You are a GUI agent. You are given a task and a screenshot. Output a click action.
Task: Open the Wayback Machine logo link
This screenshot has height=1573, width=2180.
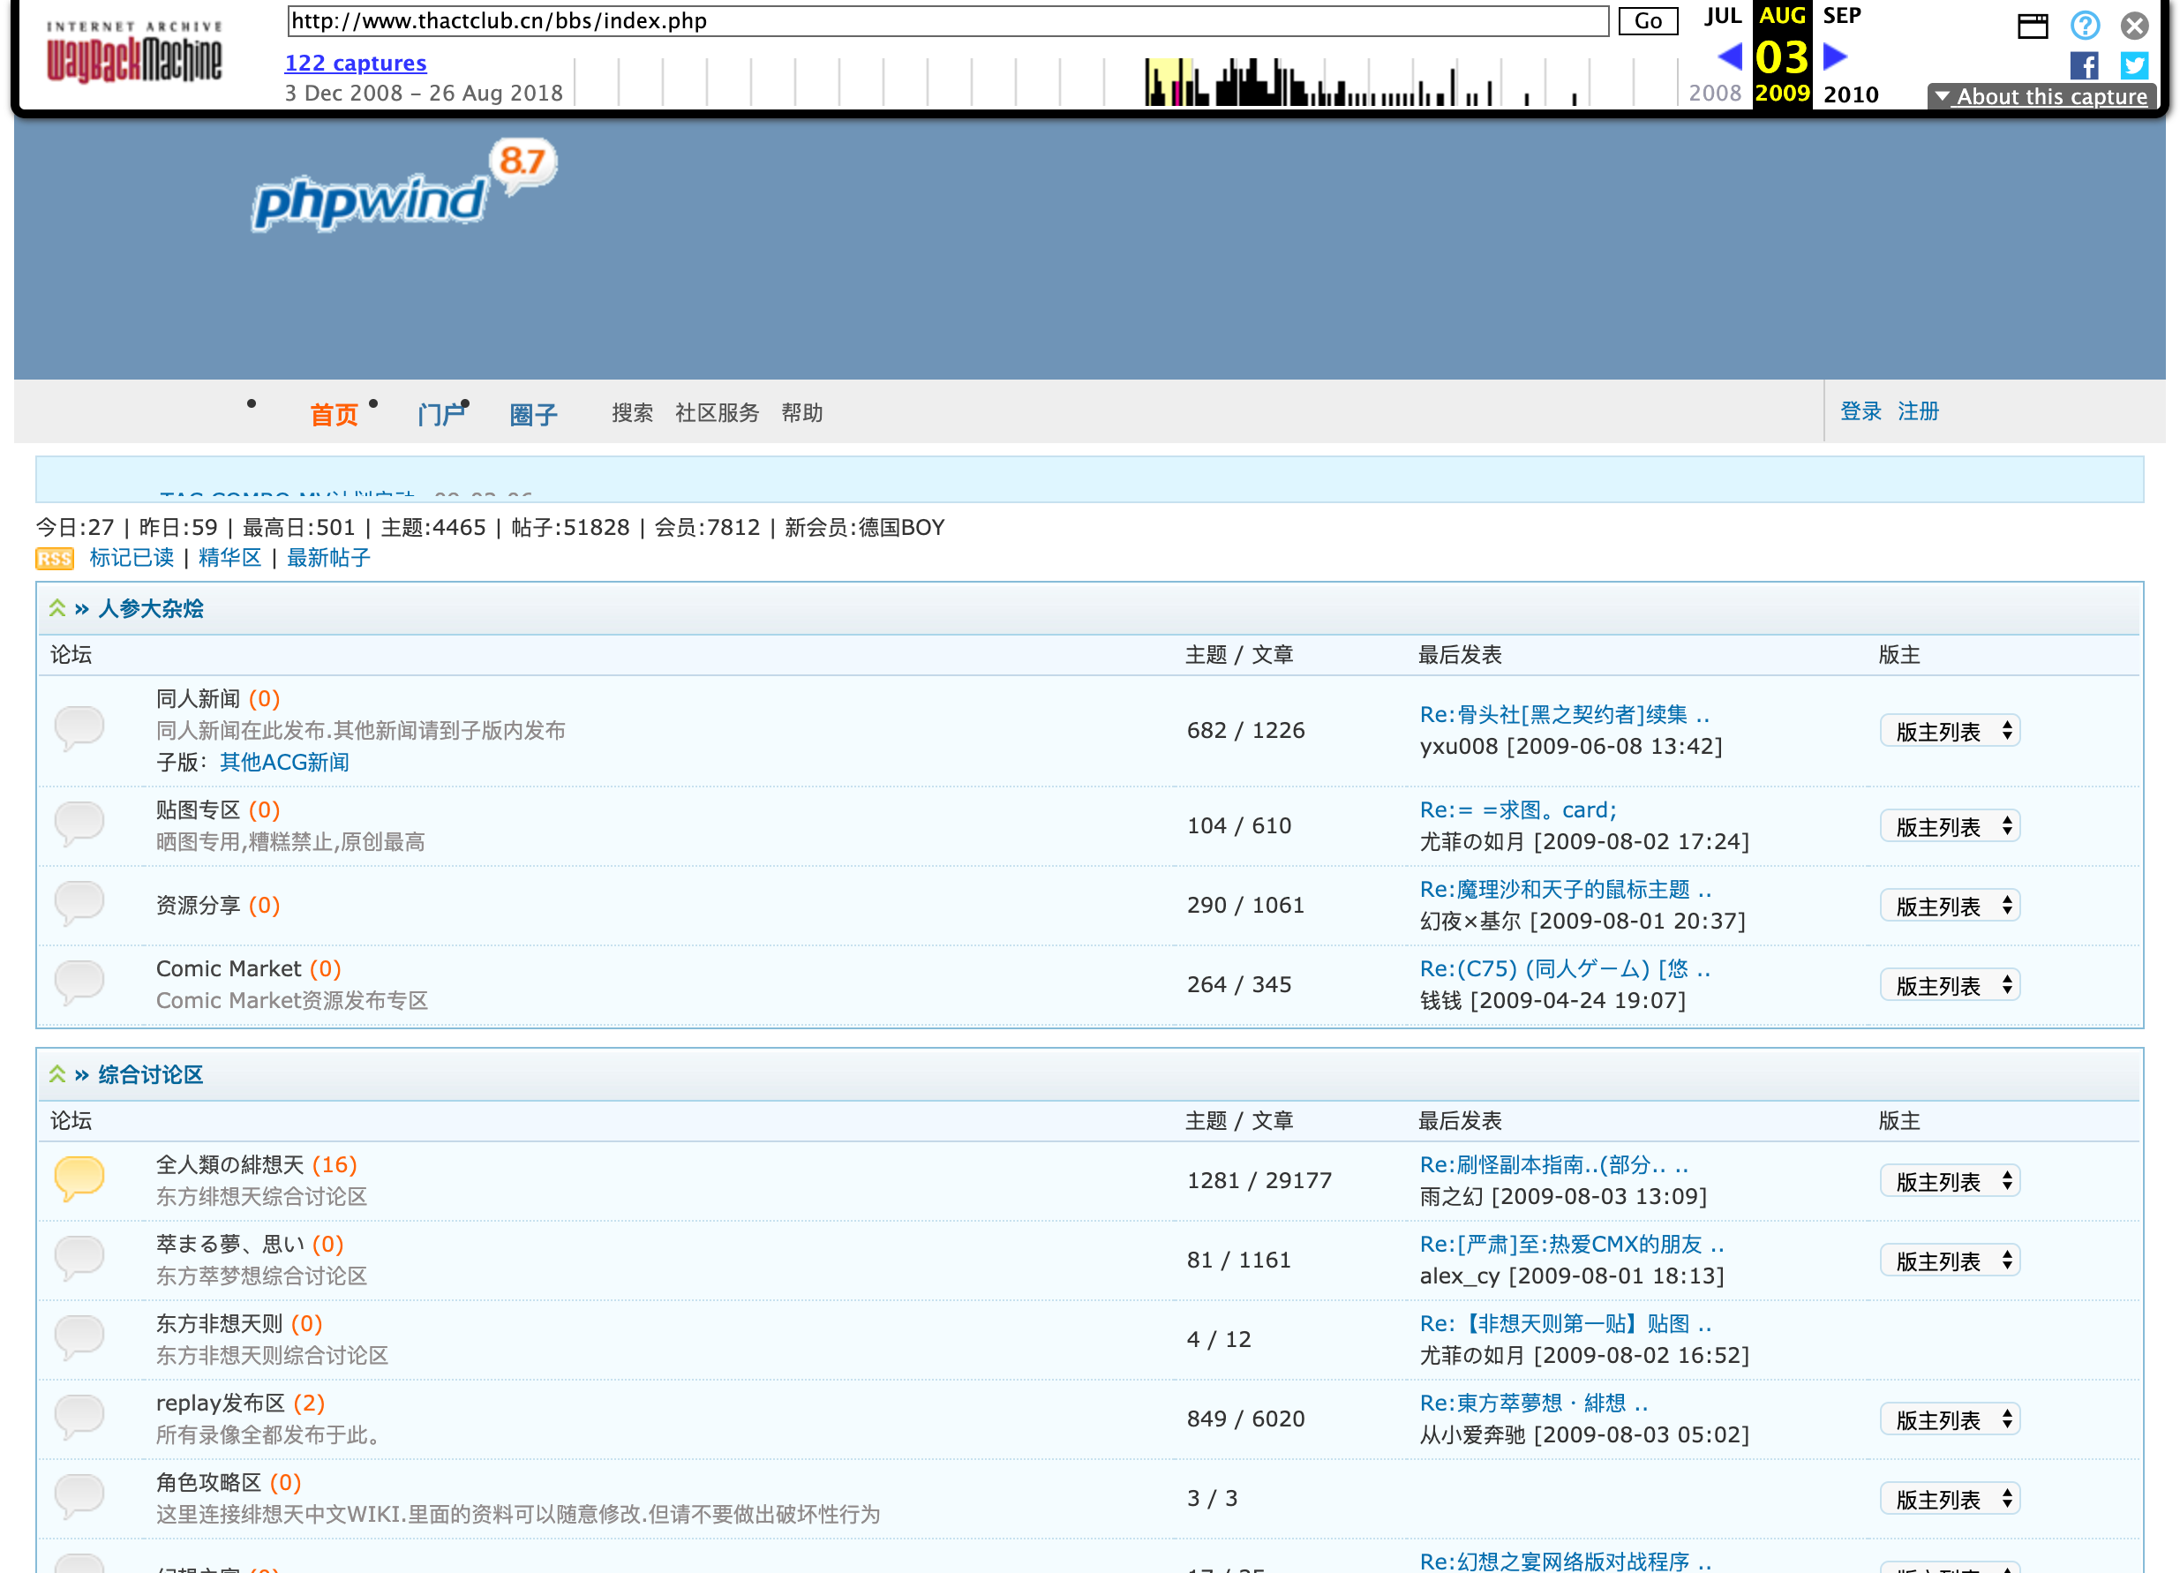click(x=133, y=54)
